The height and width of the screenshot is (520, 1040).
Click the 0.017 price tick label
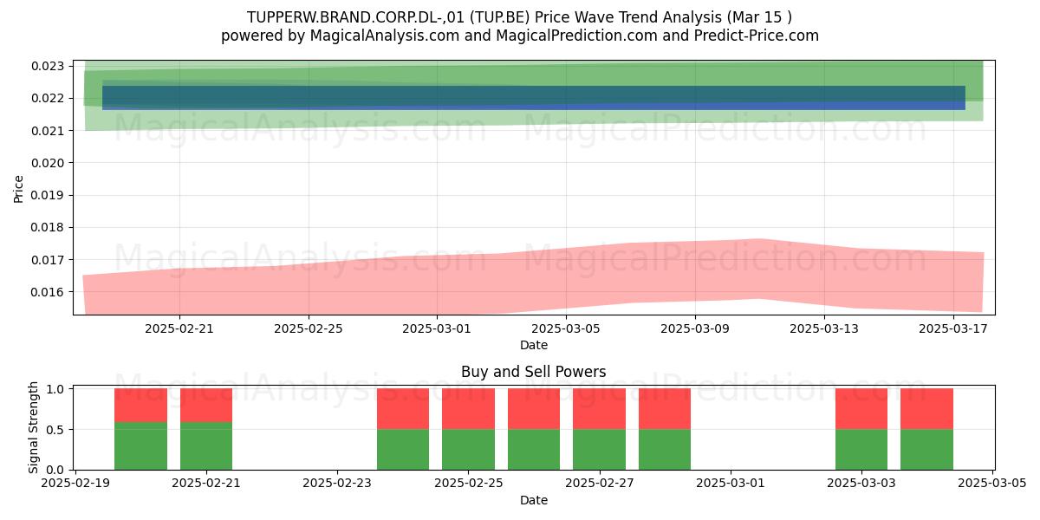[49, 260]
